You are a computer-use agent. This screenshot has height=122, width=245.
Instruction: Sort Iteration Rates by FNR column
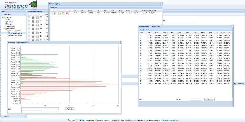click(158, 33)
